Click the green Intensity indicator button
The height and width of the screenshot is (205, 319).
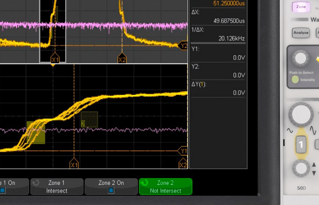click(295, 80)
